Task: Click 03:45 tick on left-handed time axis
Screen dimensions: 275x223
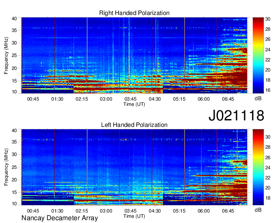Action: 131,211
